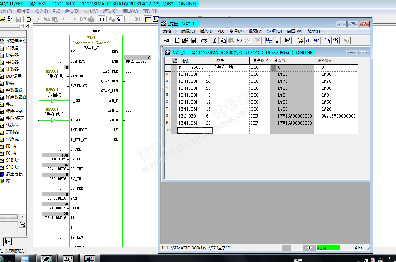Click the 修改数值 column header

coord(336,61)
